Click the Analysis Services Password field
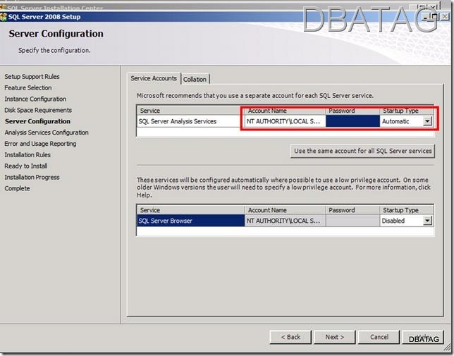Viewport: 454px width, 356px height. pyautogui.click(x=352, y=121)
